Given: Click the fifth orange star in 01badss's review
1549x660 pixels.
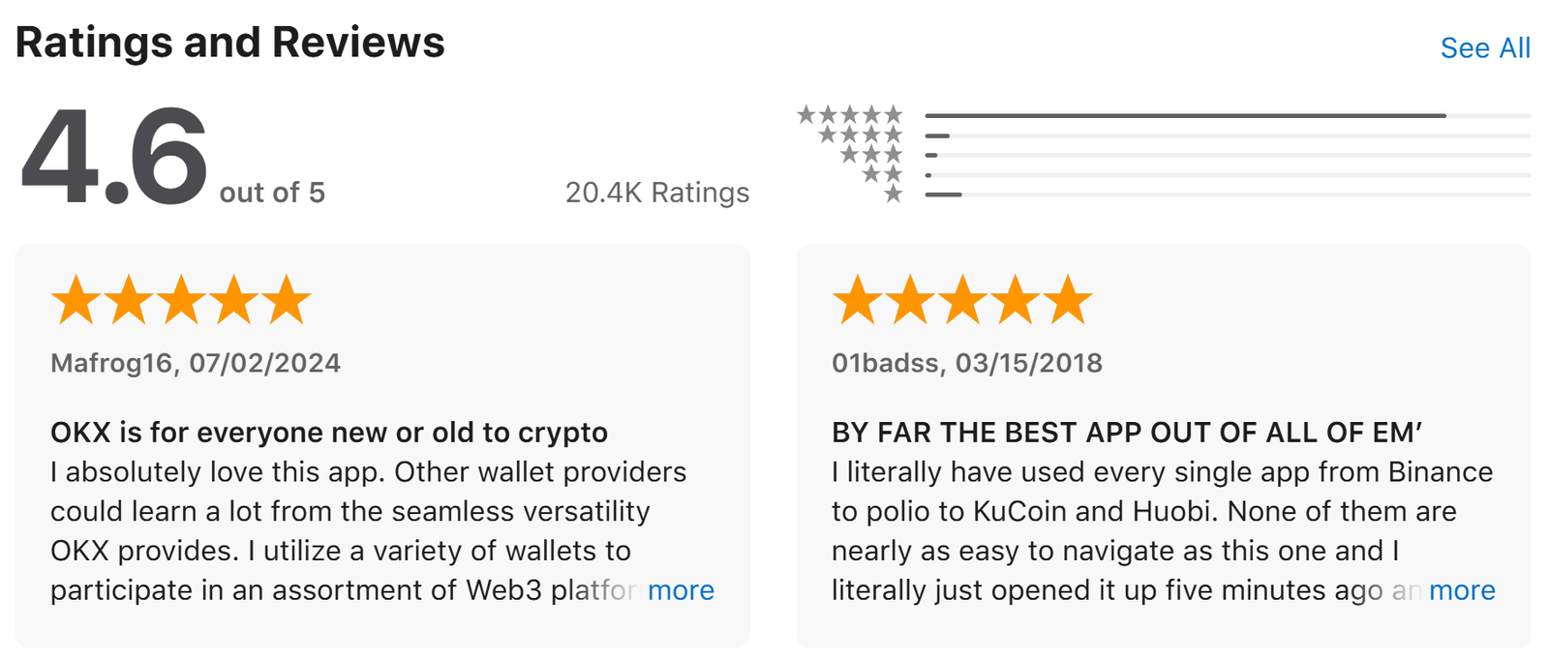Looking at the screenshot, I should [x=1069, y=298].
